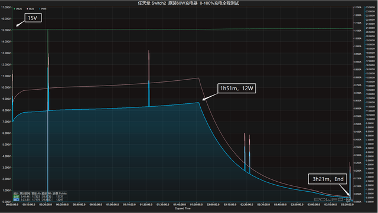Click the green 全部 row in statistics table
This screenshot has height=213, width=378.
pyautogui.click(x=40, y=196)
